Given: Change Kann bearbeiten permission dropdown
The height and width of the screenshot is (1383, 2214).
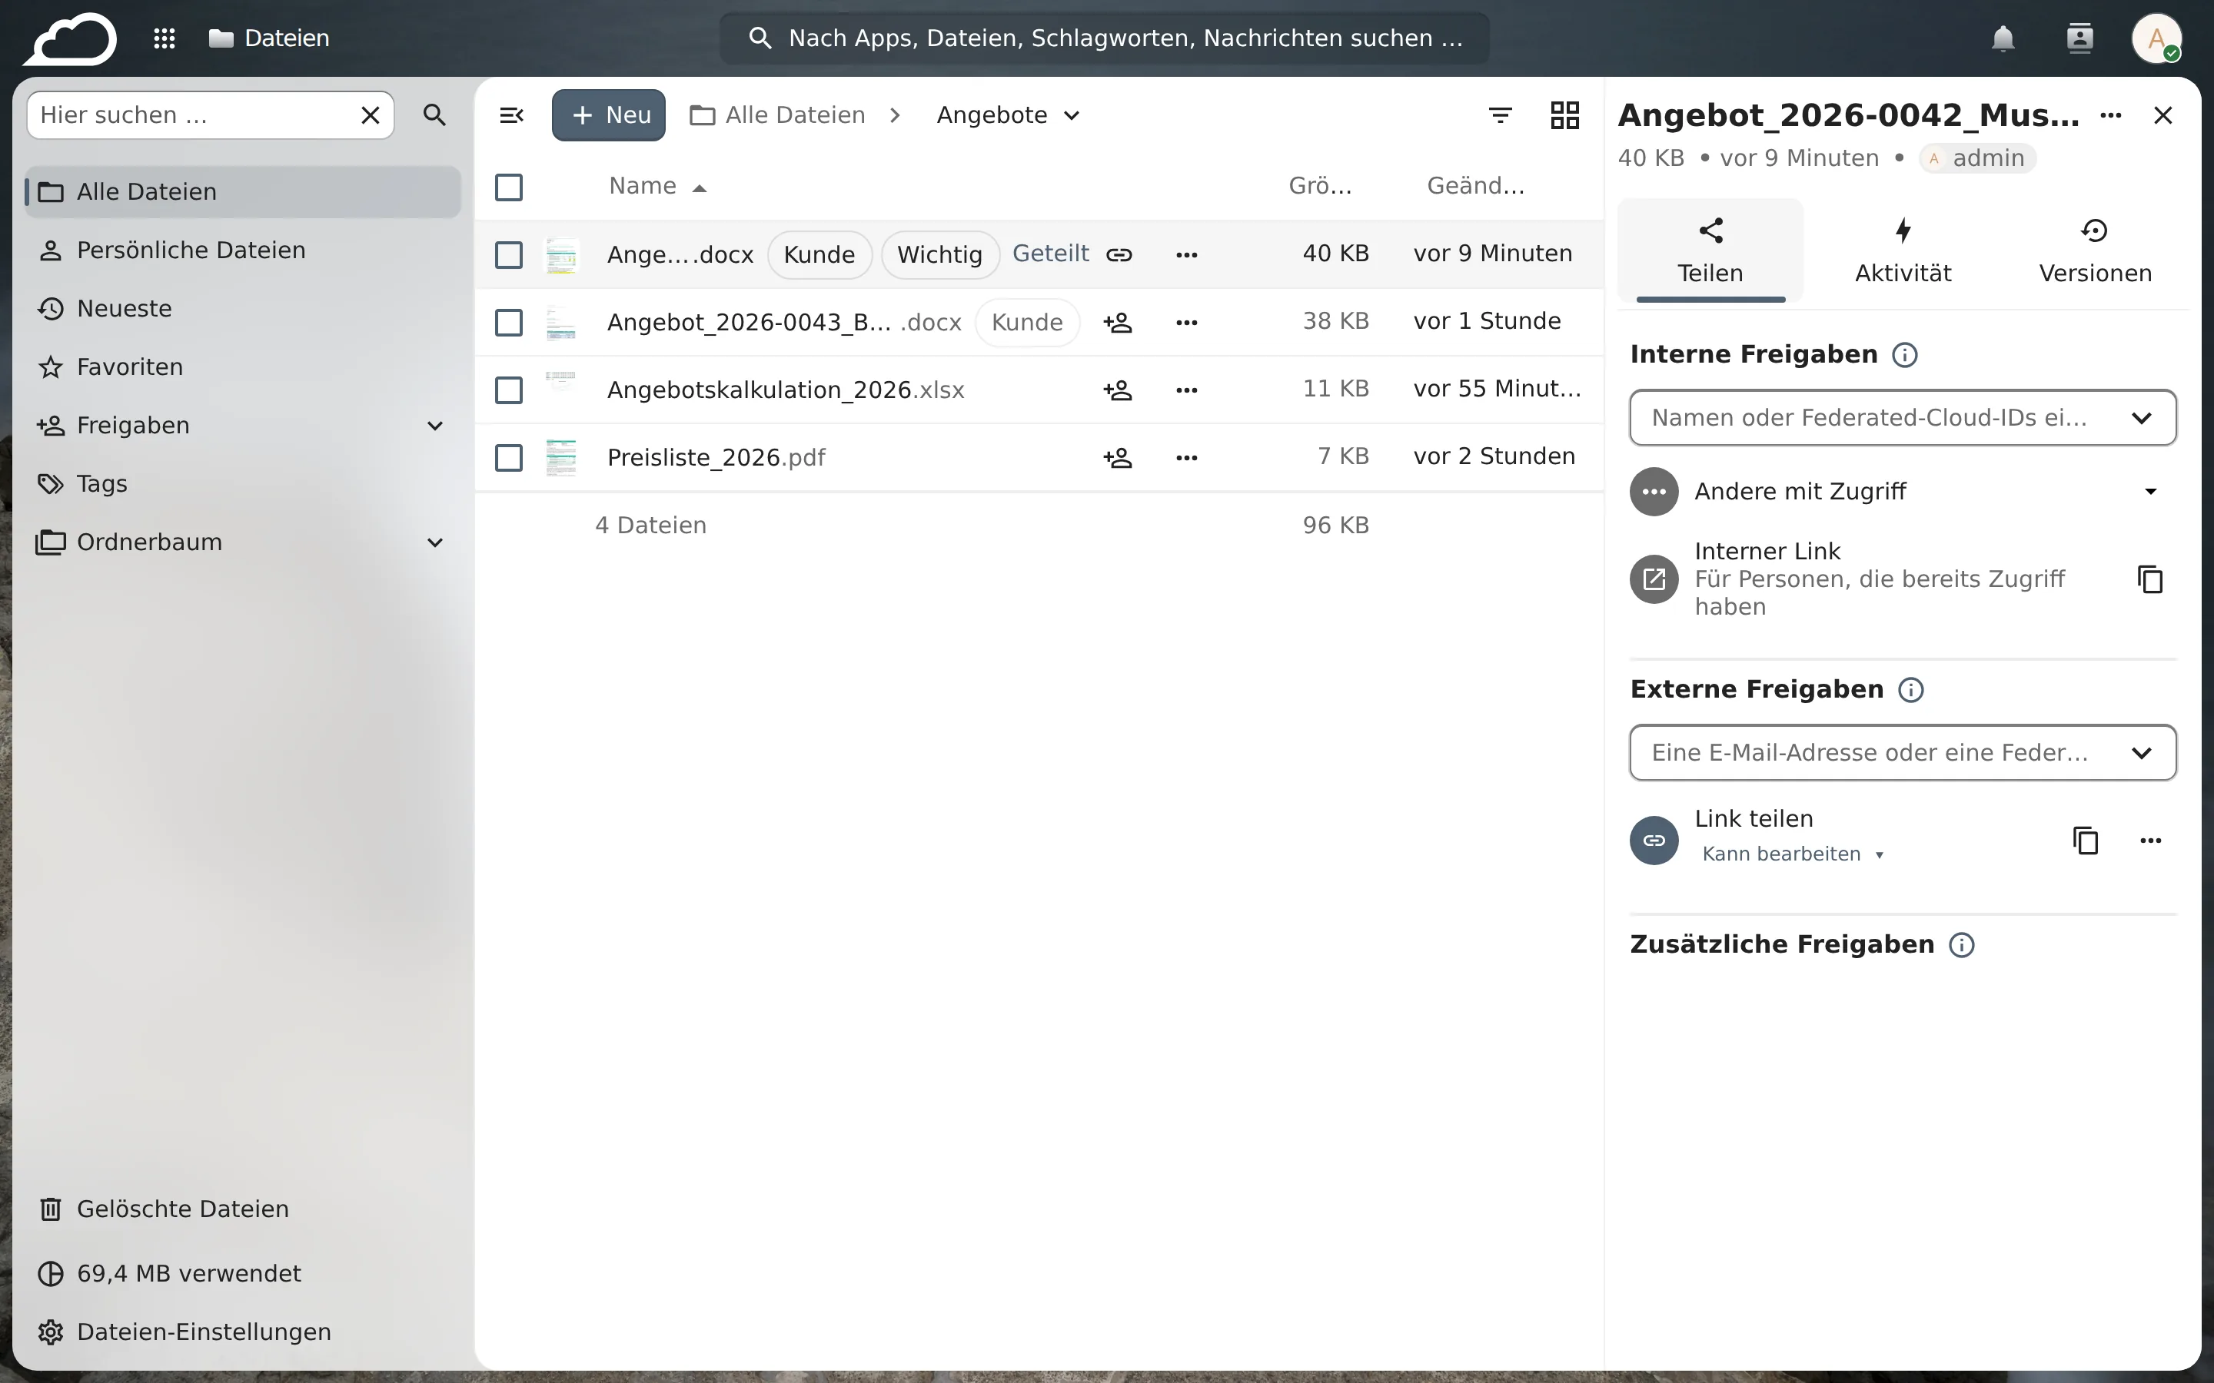Looking at the screenshot, I should pos(1792,854).
